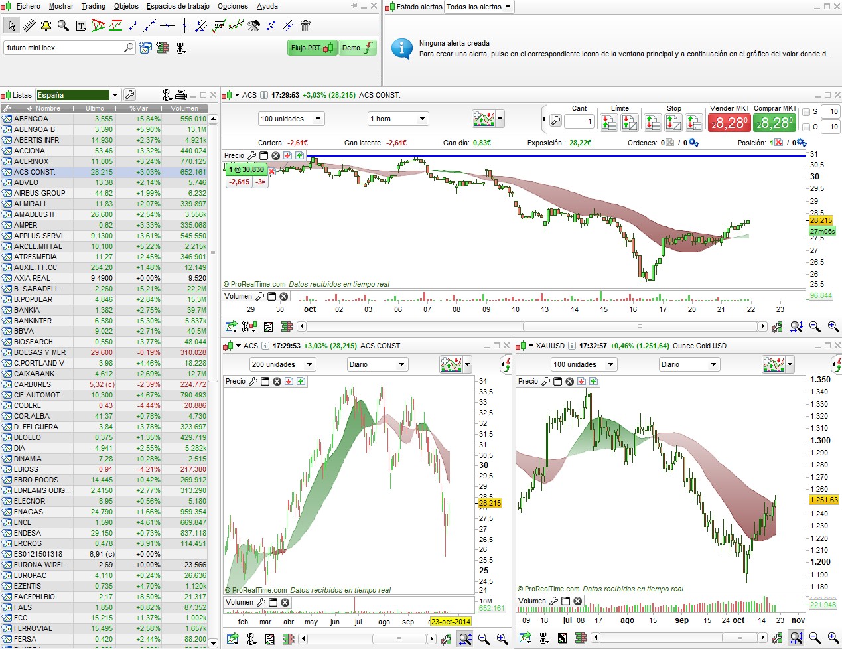Click the Demo button

coord(358,48)
